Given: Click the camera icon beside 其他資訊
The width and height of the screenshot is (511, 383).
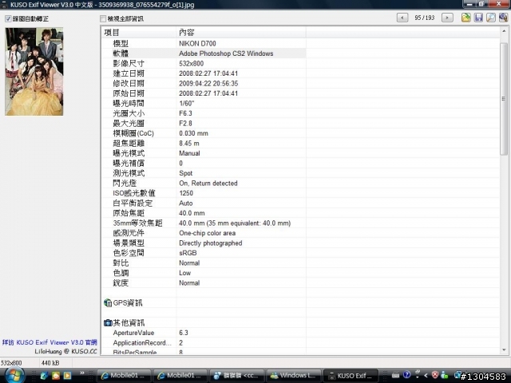Looking at the screenshot, I should click(108, 322).
